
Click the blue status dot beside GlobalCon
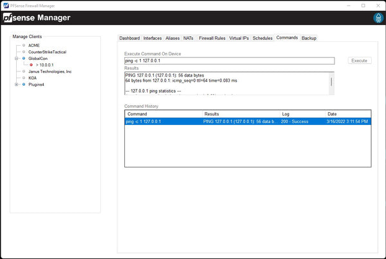(x=24, y=59)
